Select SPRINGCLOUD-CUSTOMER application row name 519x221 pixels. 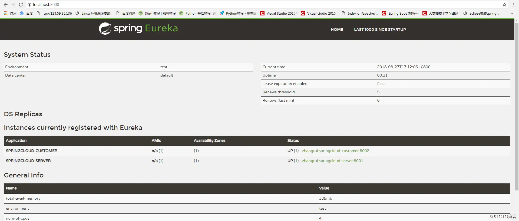click(32, 151)
